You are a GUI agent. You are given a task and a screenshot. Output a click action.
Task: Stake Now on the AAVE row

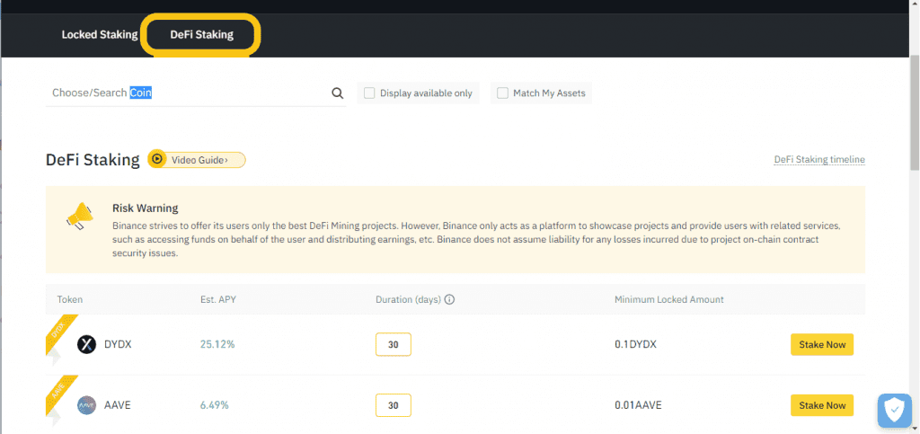822,405
